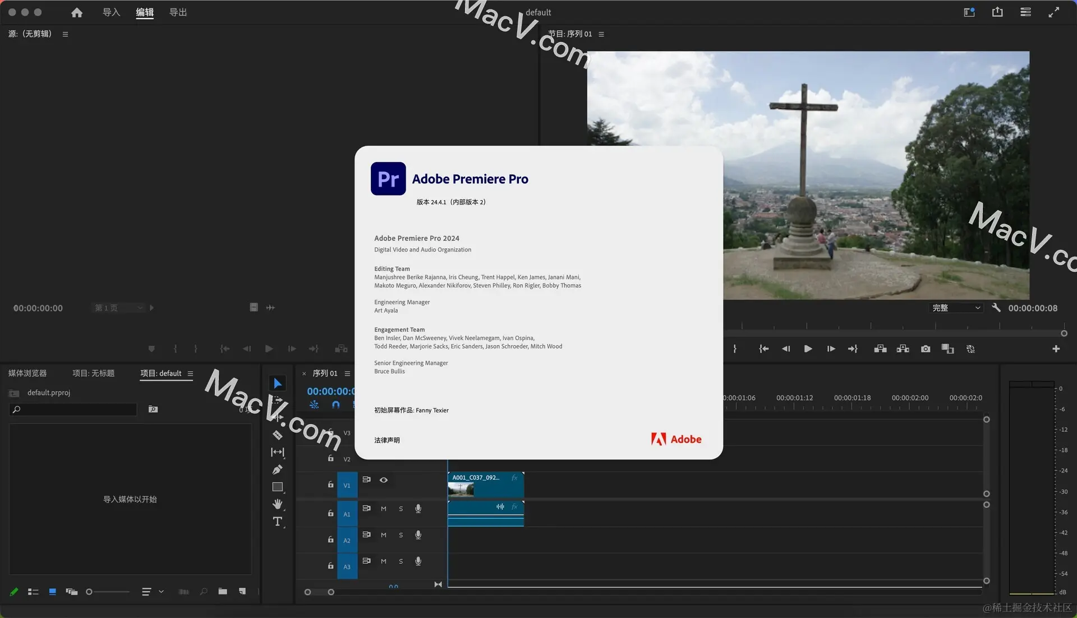Open Program Monitor wrench settings
The image size is (1077, 618).
point(996,308)
